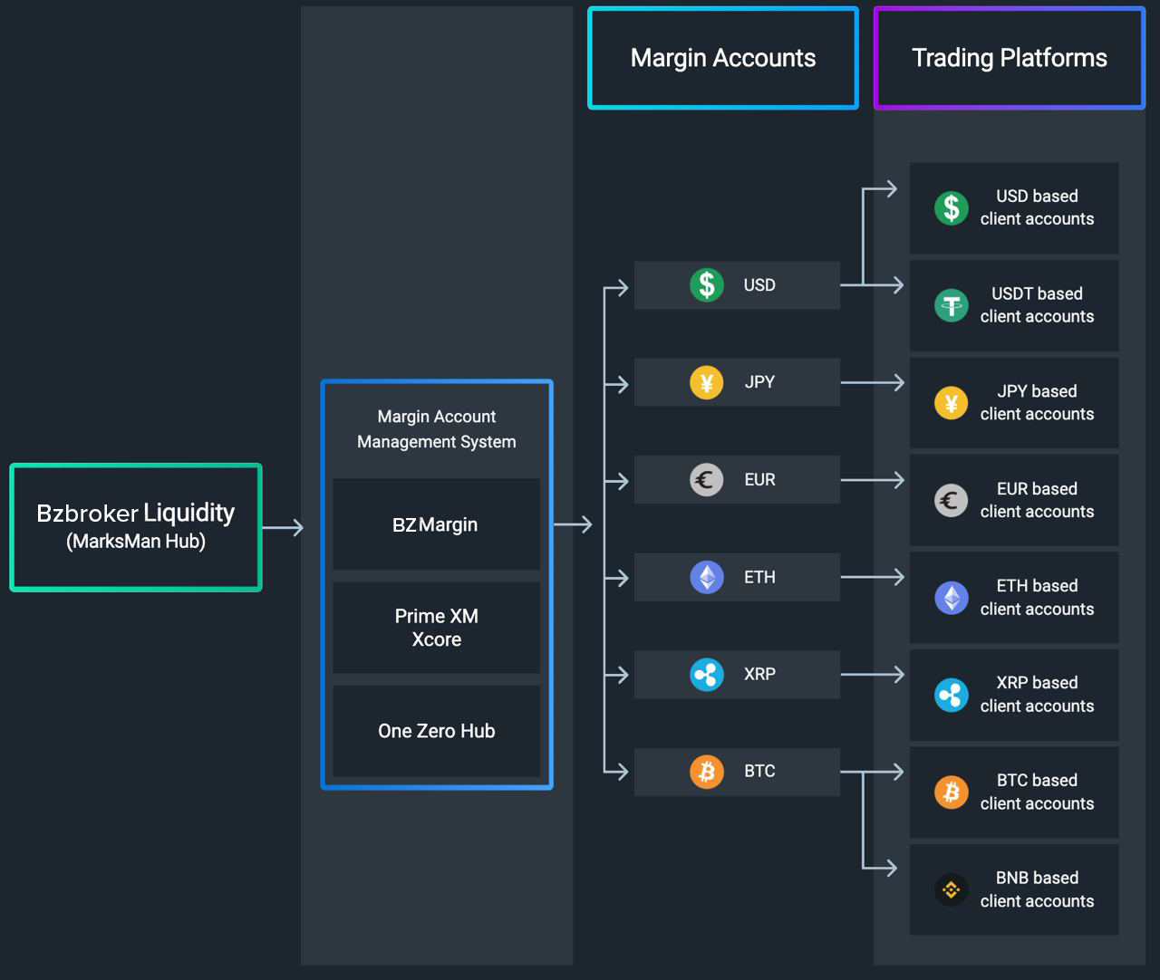The width and height of the screenshot is (1160, 980).
Task: Click the yellow yen icon beside JPY margin account
Action: (x=707, y=382)
